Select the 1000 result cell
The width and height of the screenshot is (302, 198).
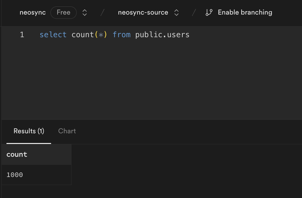click(x=37, y=175)
